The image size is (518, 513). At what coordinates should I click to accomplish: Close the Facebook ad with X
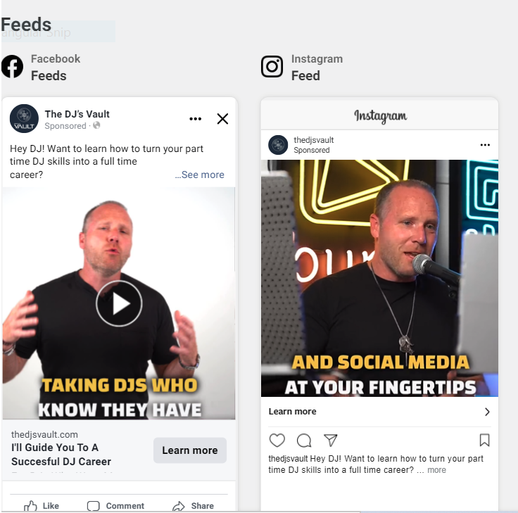(222, 119)
